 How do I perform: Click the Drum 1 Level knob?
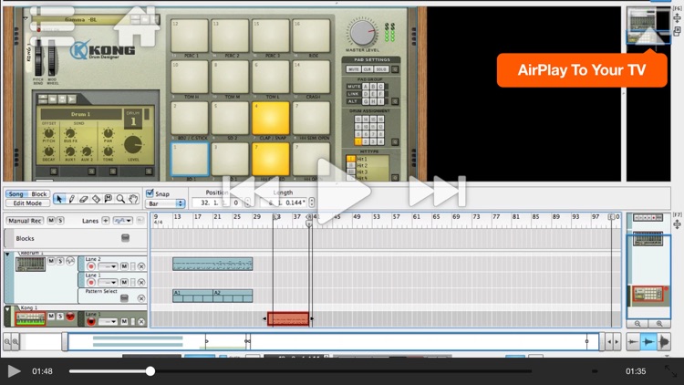click(x=133, y=145)
